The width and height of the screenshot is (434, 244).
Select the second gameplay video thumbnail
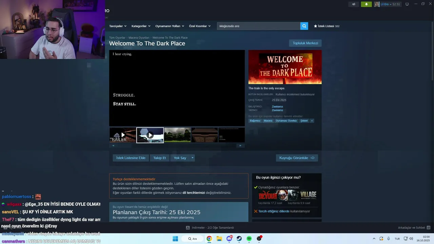[150, 135]
